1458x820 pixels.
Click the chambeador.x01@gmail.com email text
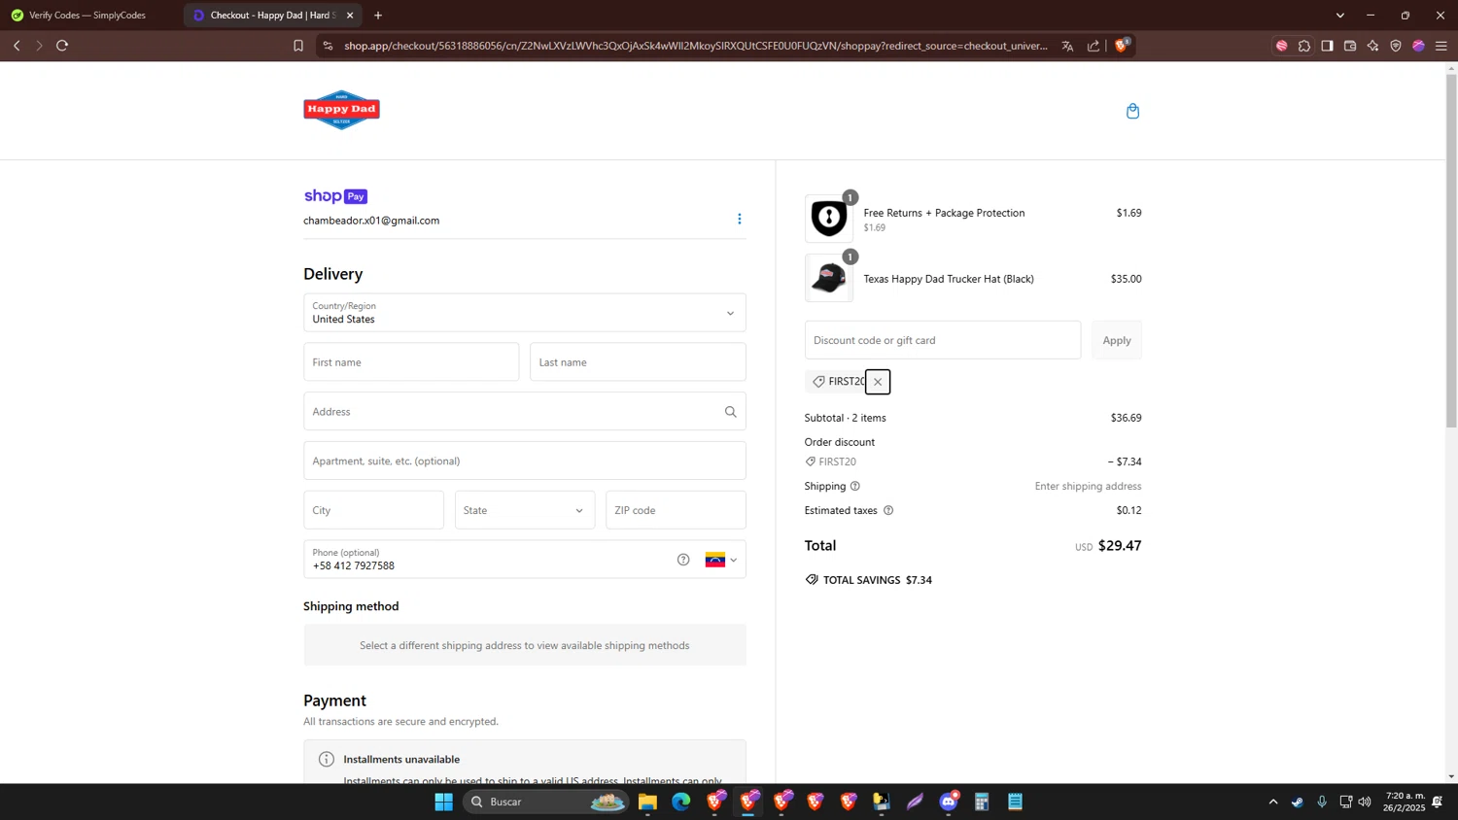pyautogui.click(x=371, y=221)
